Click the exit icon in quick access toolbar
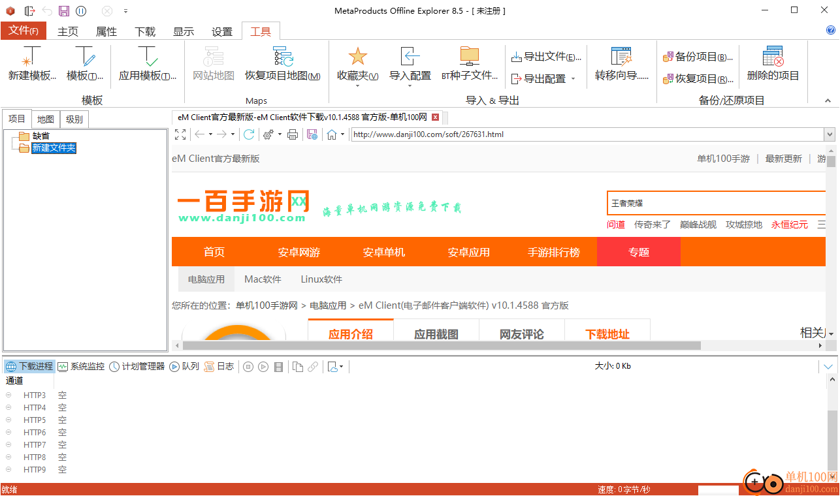 (29, 10)
